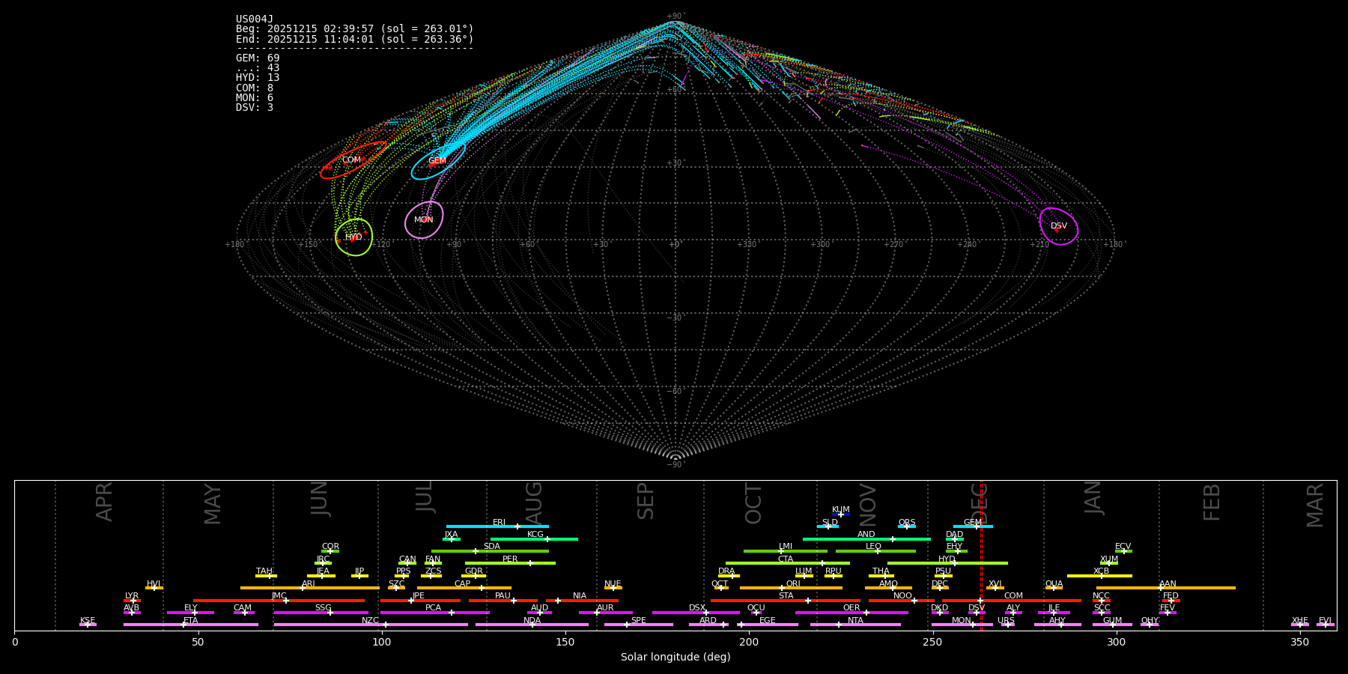Click the DSV radiant circle label on map
This screenshot has width=1348, height=674.
[x=1059, y=226]
